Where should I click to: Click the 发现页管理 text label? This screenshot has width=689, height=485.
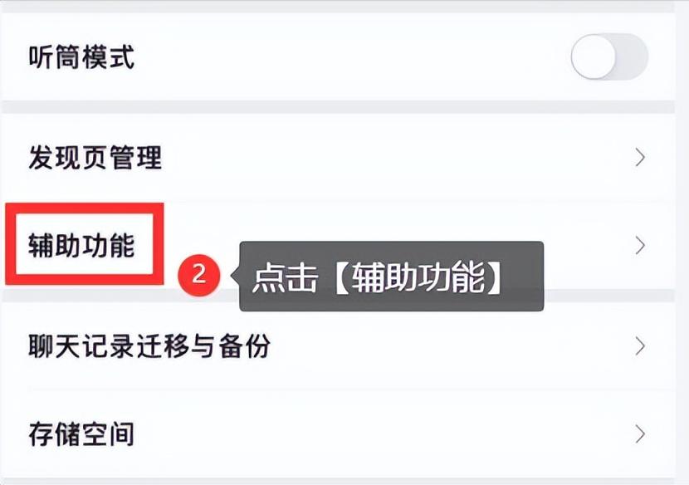point(94,157)
